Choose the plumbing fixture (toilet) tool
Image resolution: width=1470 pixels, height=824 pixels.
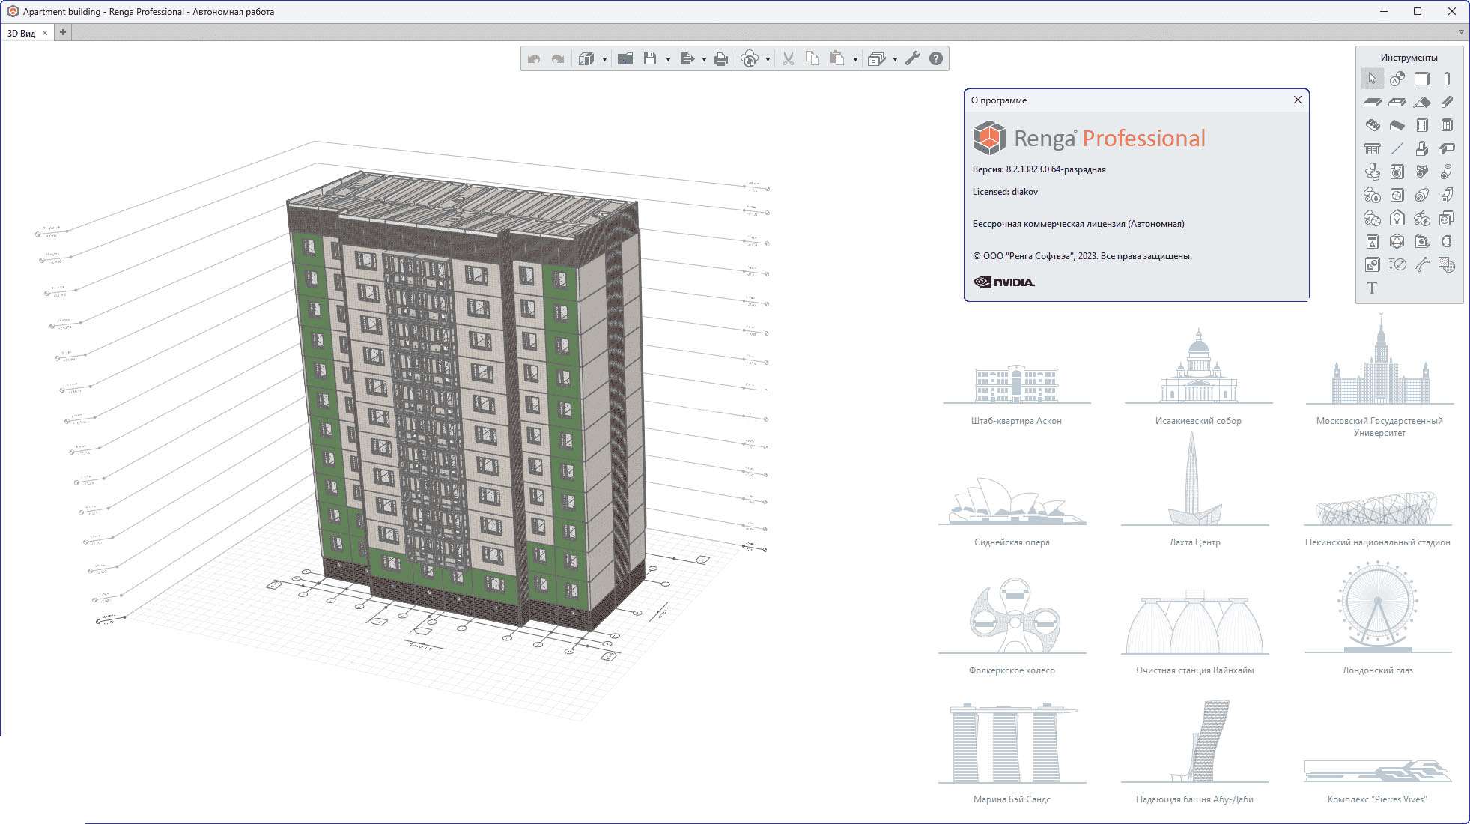coord(1372,172)
